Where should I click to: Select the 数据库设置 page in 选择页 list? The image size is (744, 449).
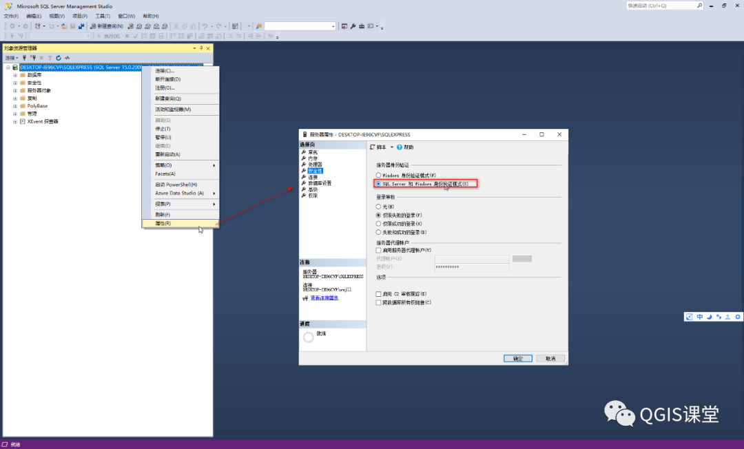point(320,183)
